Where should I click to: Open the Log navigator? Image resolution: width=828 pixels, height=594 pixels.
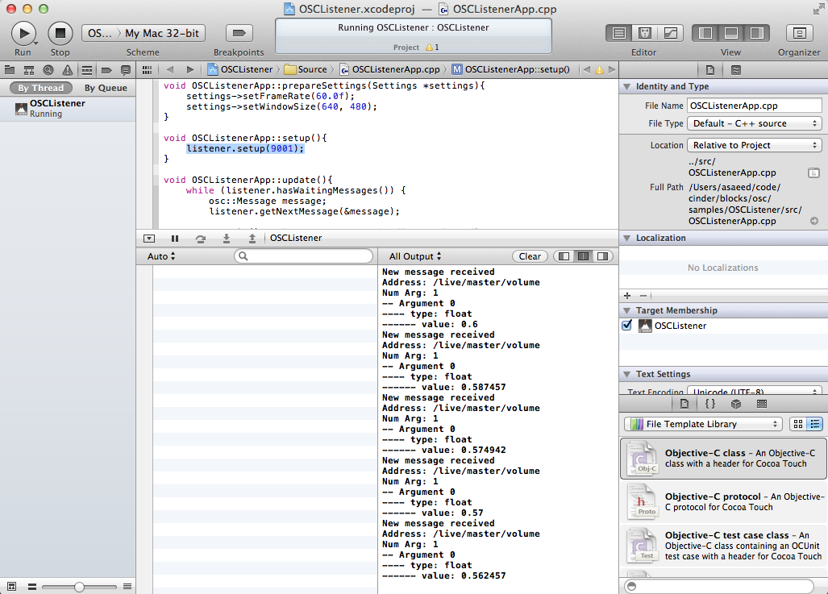pyautogui.click(x=126, y=69)
